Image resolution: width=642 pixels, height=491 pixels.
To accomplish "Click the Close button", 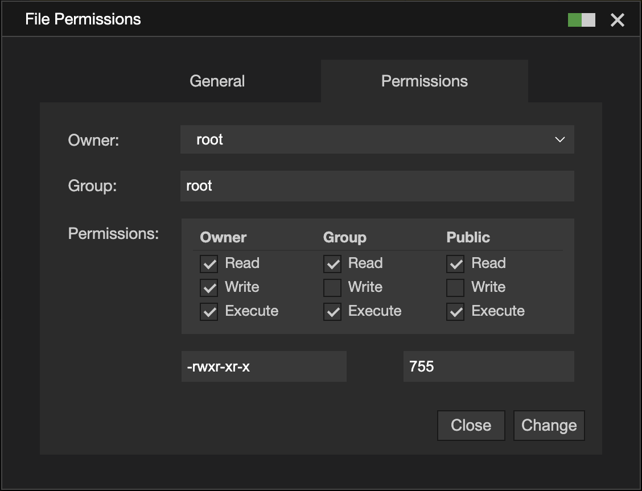I will click(x=471, y=426).
